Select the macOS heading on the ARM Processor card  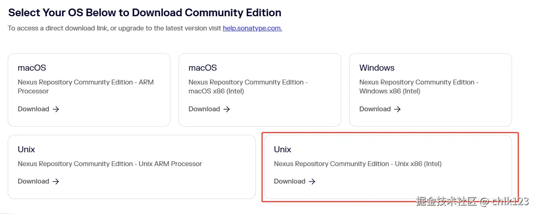(32, 68)
